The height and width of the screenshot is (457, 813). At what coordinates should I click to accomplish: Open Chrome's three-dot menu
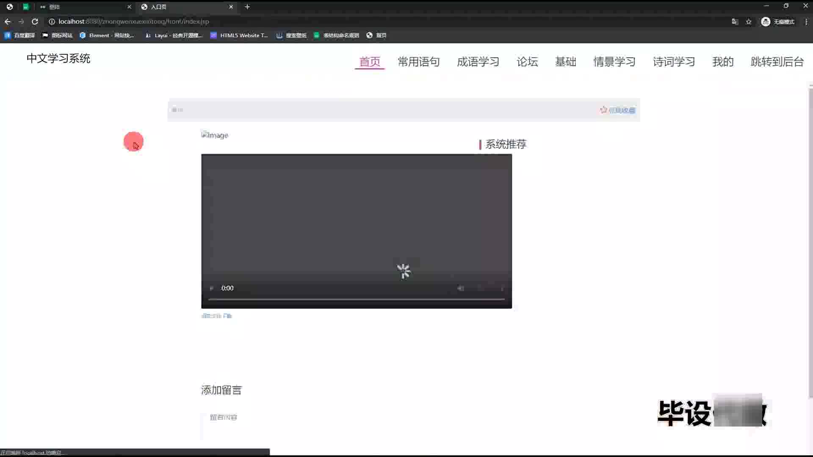coord(806,22)
